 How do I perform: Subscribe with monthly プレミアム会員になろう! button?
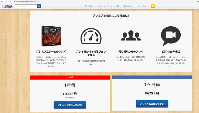152,104
